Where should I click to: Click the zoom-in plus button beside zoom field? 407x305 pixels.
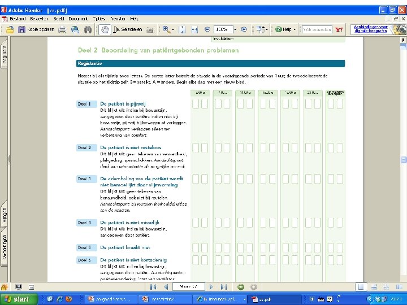tap(244, 29)
